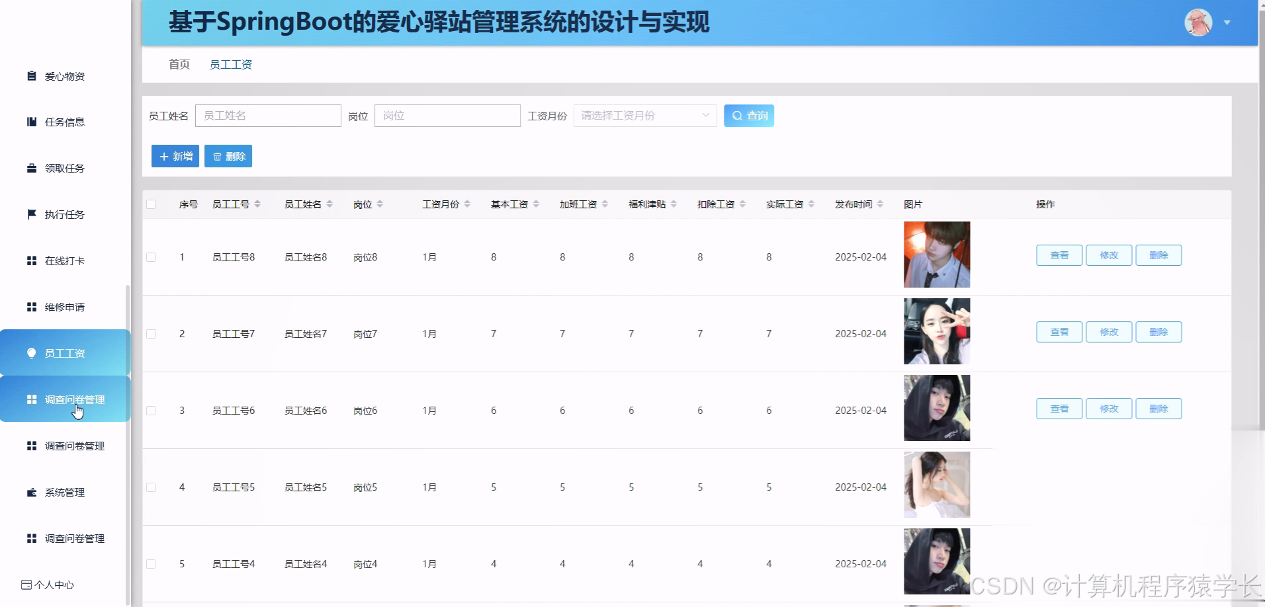Check the row checkbox for 员工工号6
Screen dimensions: 1265x607
pos(150,410)
